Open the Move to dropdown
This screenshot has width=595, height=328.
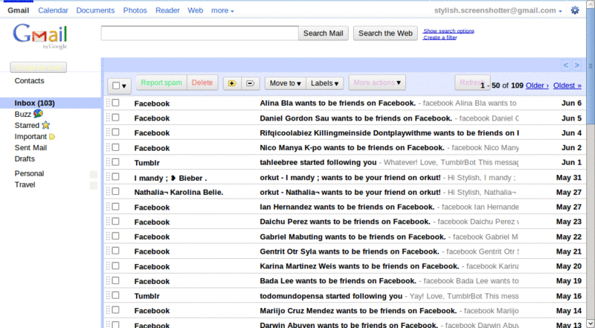pos(286,83)
